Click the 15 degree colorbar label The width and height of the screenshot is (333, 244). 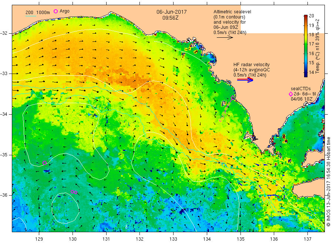[311, 62]
